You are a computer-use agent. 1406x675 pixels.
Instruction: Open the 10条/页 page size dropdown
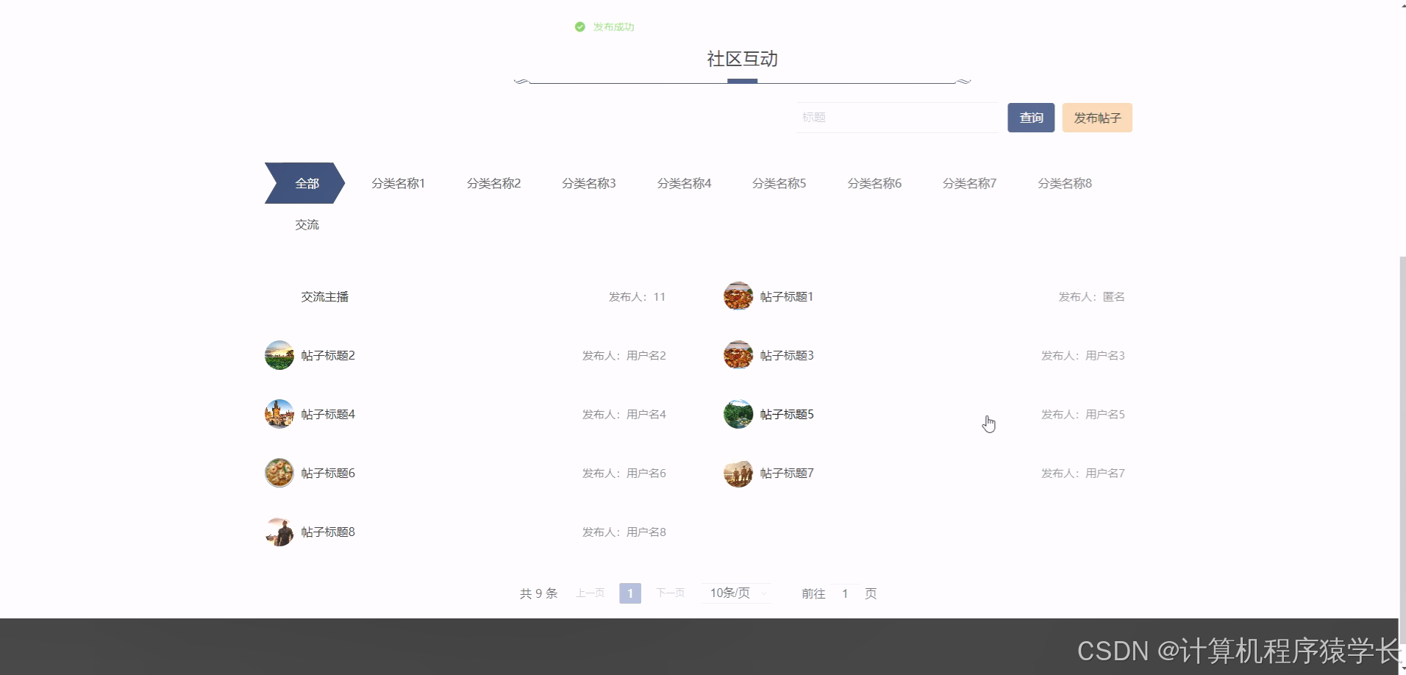(735, 593)
